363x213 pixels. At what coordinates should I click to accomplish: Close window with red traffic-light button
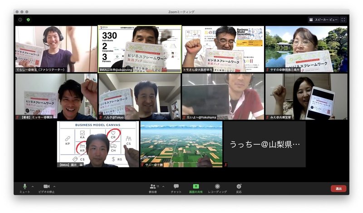(x=17, y=12)
